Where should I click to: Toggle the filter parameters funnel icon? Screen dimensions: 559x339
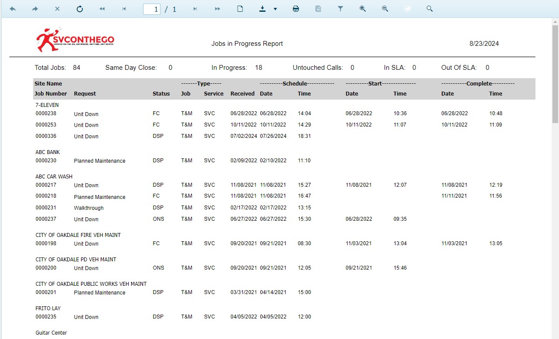[341, 9]
